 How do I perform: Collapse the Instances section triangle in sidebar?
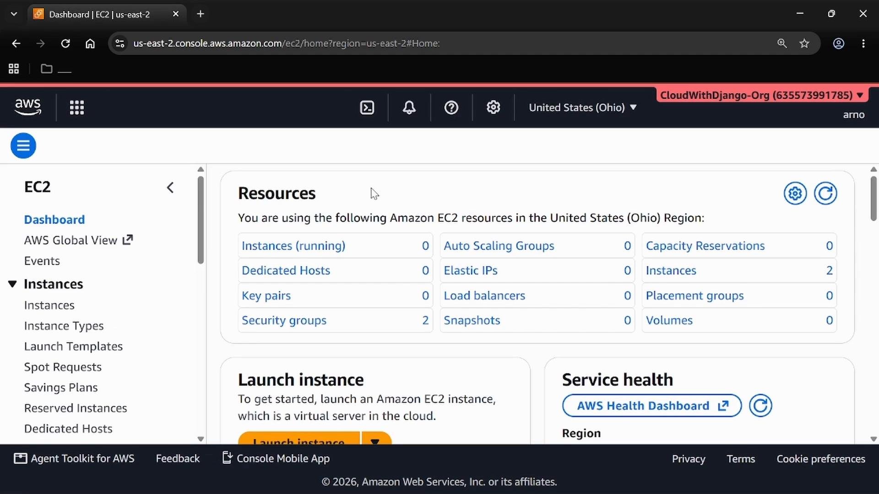pos(12,284)
